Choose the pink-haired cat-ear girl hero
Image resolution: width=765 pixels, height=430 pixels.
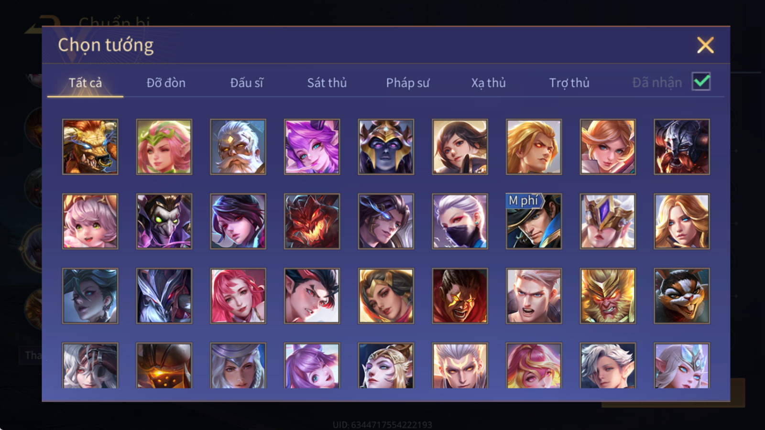[90, 221]
